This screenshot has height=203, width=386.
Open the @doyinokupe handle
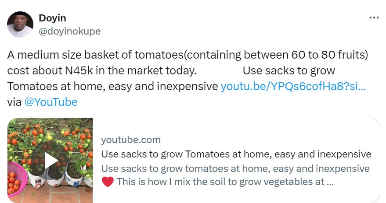click(70, 31)
